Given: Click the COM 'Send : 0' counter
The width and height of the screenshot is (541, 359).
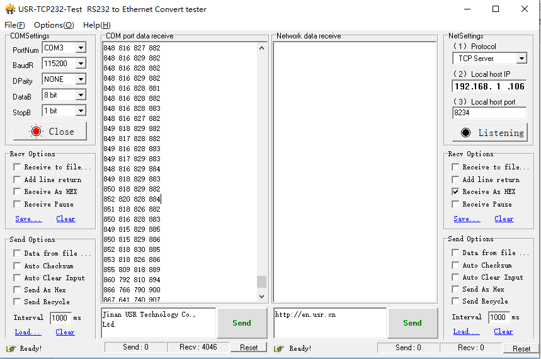Looking at the screenshot, I should click(x=135, y=347).
